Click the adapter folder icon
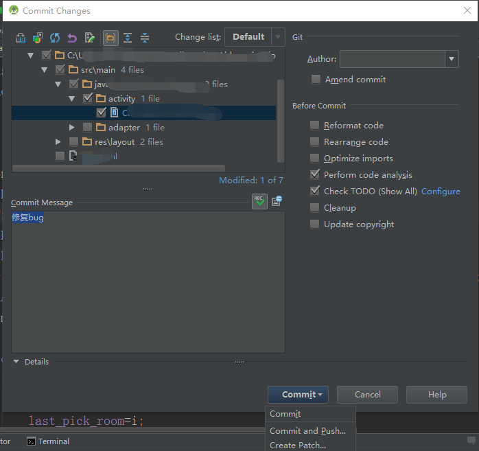 coord(101,127)
